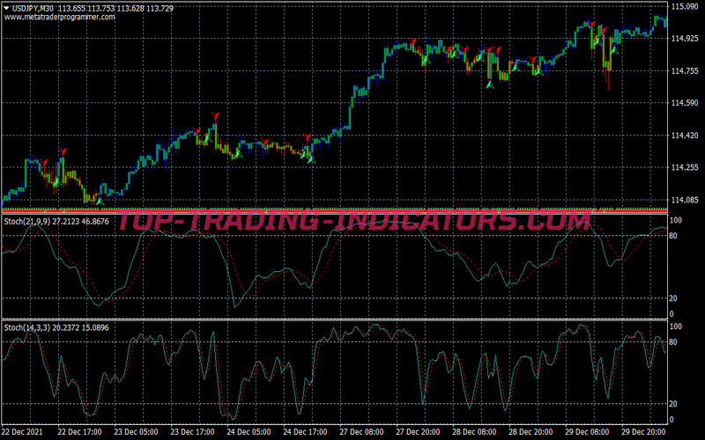Click the 114.085 price level label
Viewport: 705px width, 440px height.
(685, 200)
